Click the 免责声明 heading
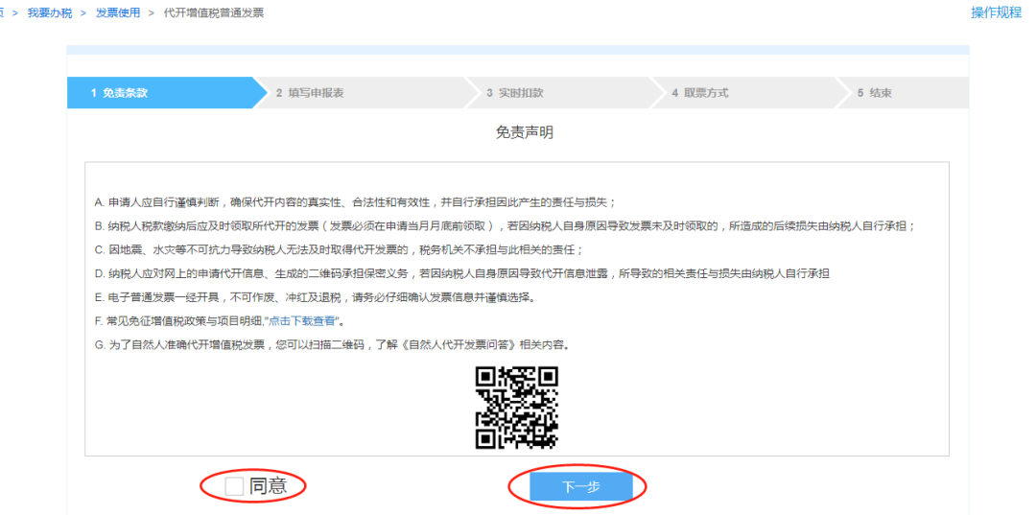 pos(524,132)
